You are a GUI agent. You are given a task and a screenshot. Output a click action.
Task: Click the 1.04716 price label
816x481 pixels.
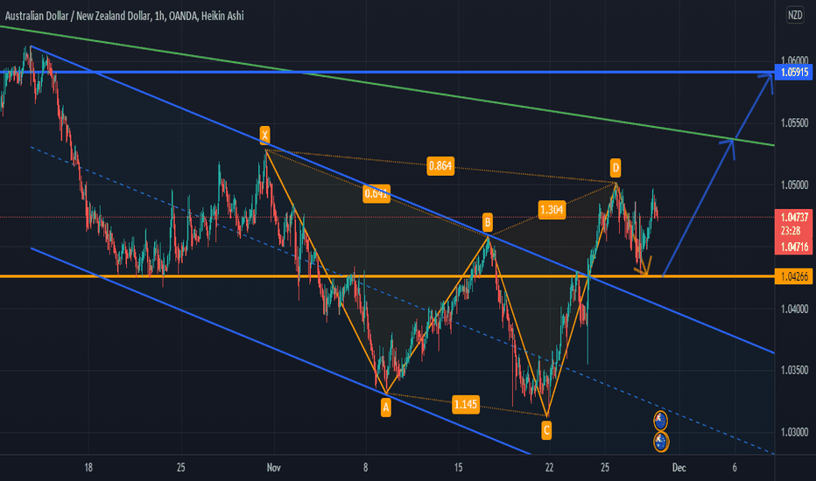click(793, 247)
